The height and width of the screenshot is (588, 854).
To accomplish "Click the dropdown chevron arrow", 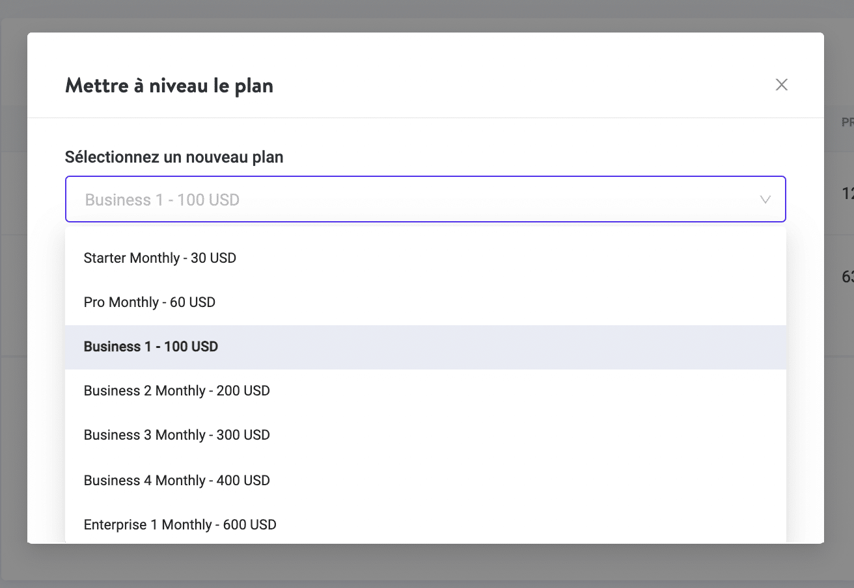I will [x=765, y=200].
